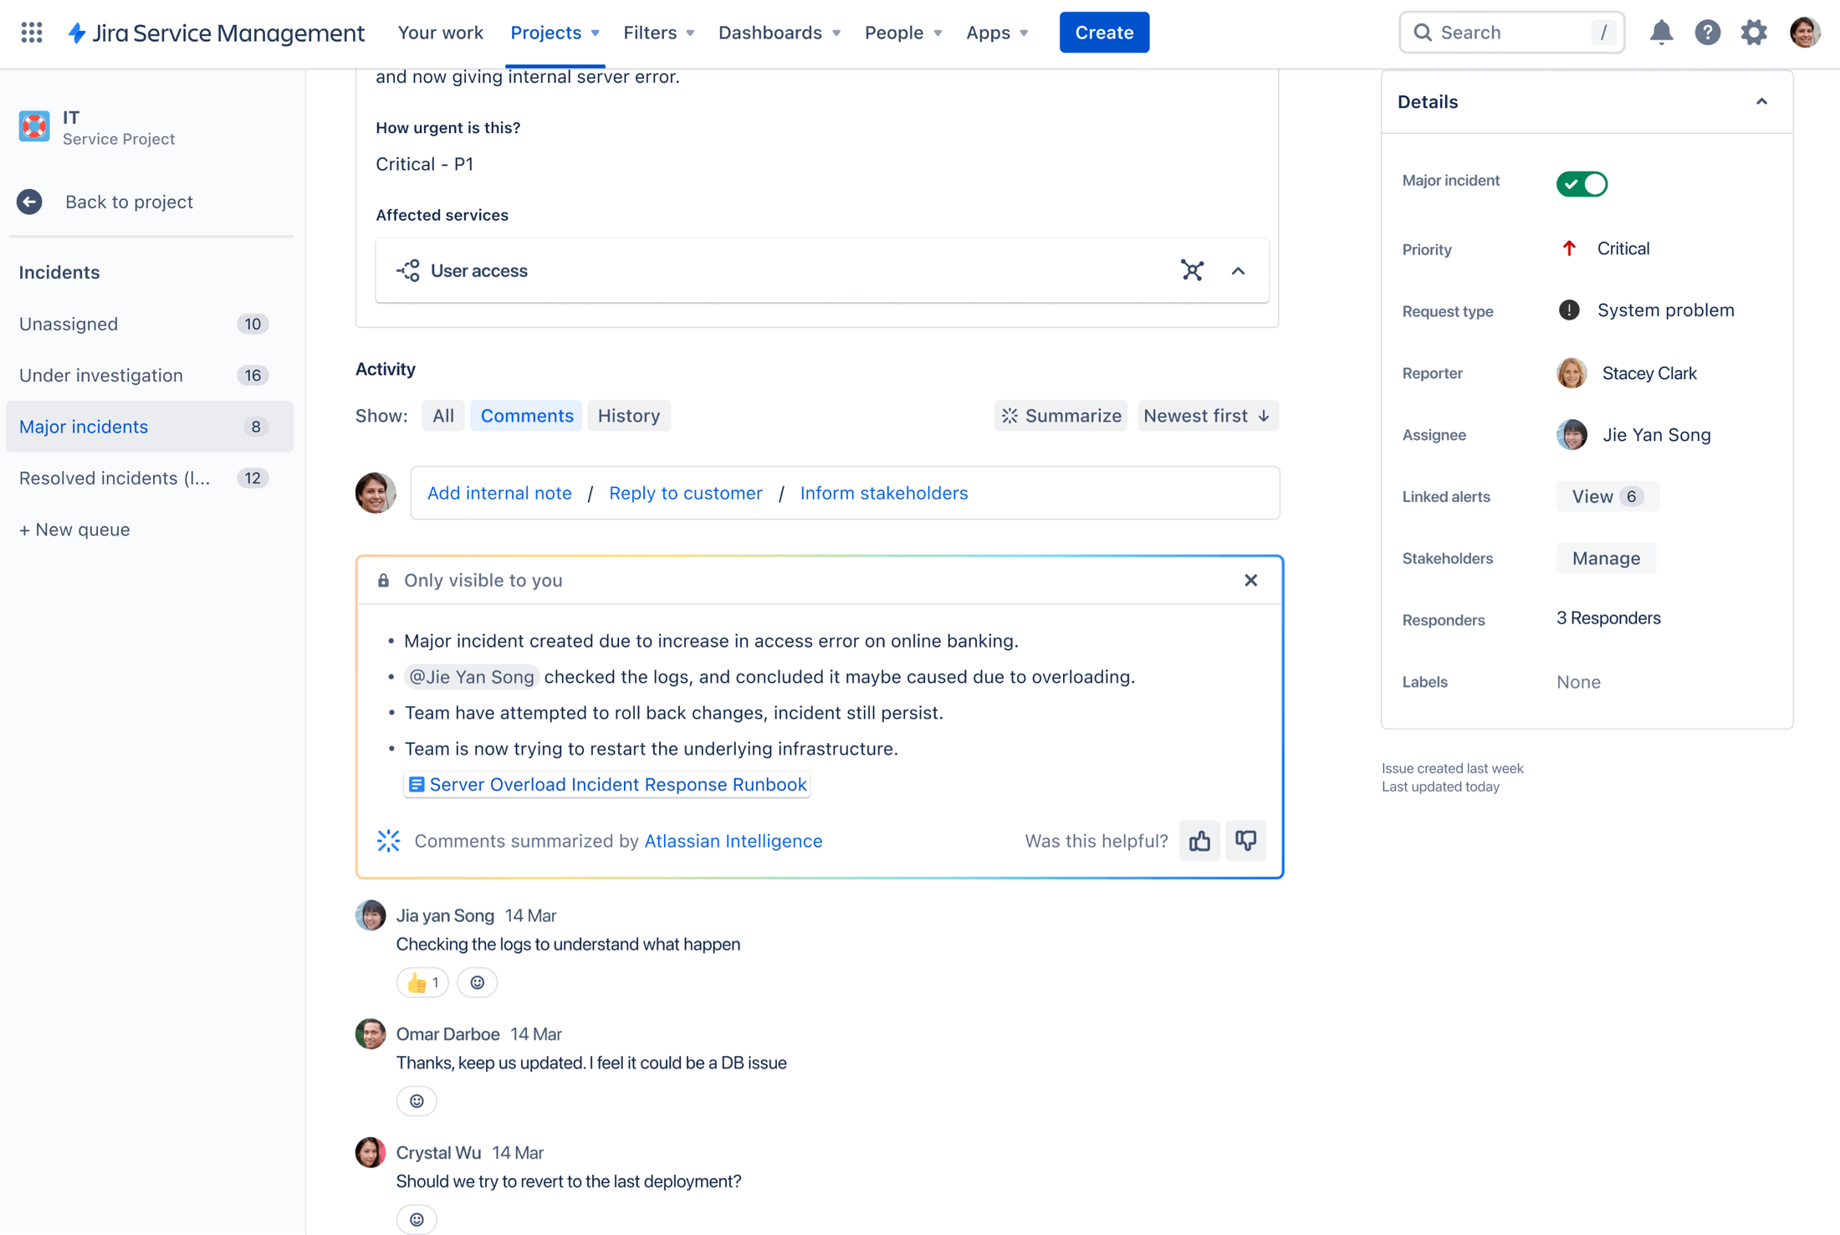The image size is (1840, 1235).
Task: Click the Reporter avatar for Stacey Clark
Action: [x=1573, y=372]
